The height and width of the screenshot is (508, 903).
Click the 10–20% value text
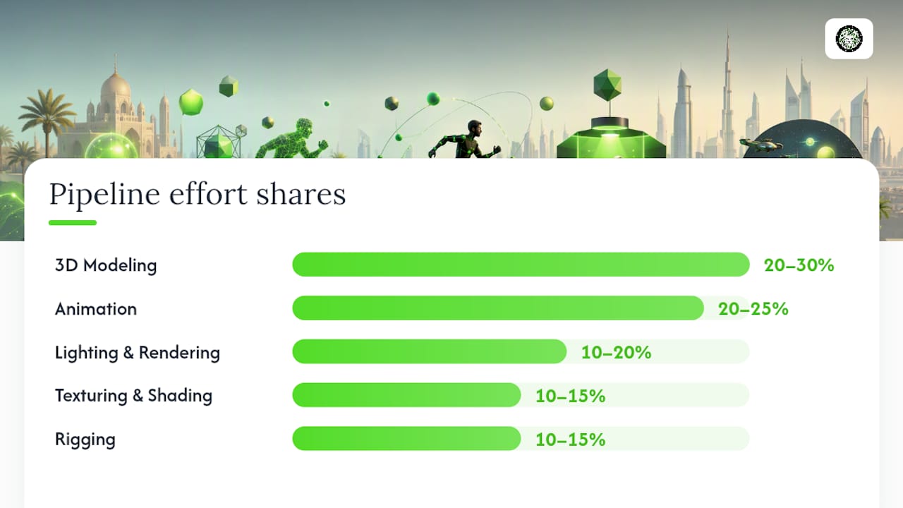617,352
